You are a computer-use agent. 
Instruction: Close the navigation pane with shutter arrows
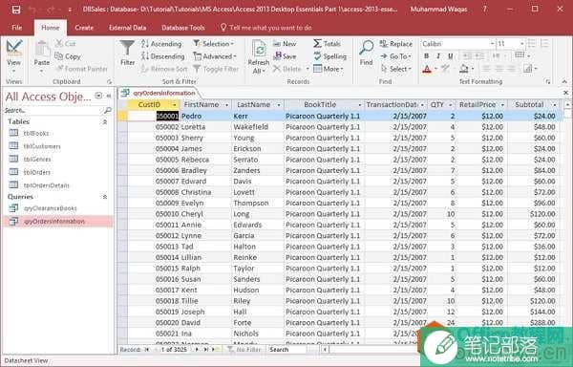(109, 96)
